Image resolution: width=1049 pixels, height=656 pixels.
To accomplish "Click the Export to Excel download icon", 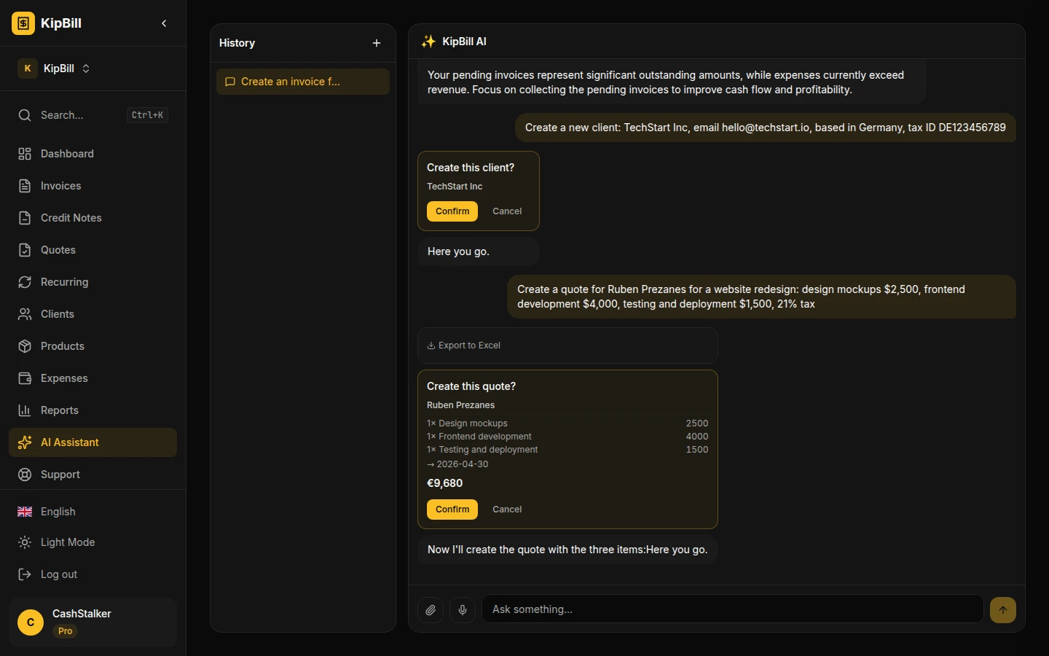I will 431,345.
